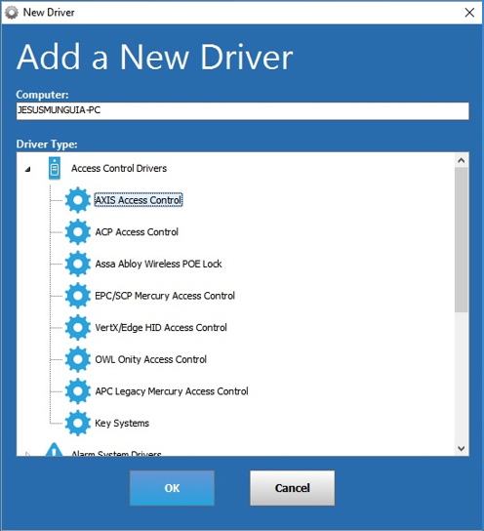Select the Key Systems driver

122,423
